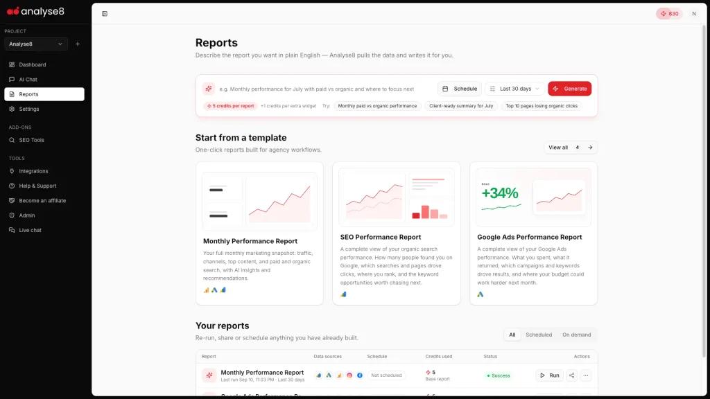This screenshot has width=710, height=399.
Task: Click the Help & Support icon
Action: coord(12,186)
